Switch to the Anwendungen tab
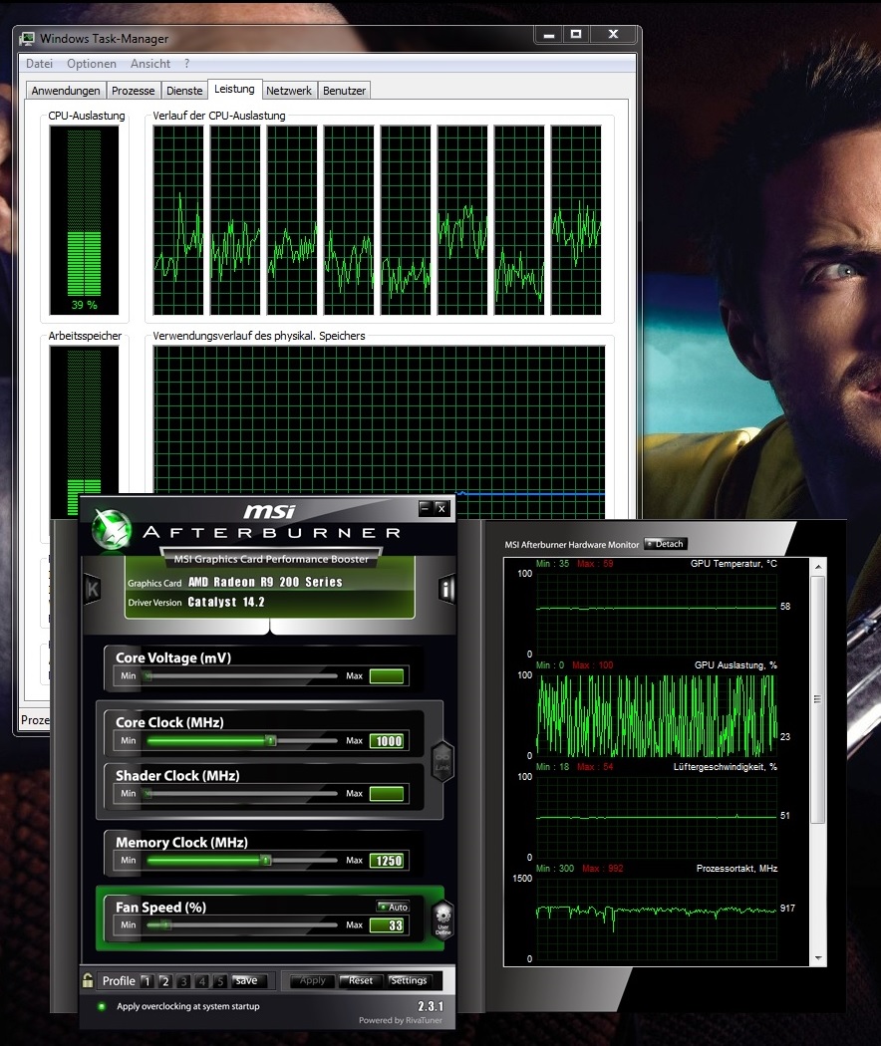 tap(66, 90)
